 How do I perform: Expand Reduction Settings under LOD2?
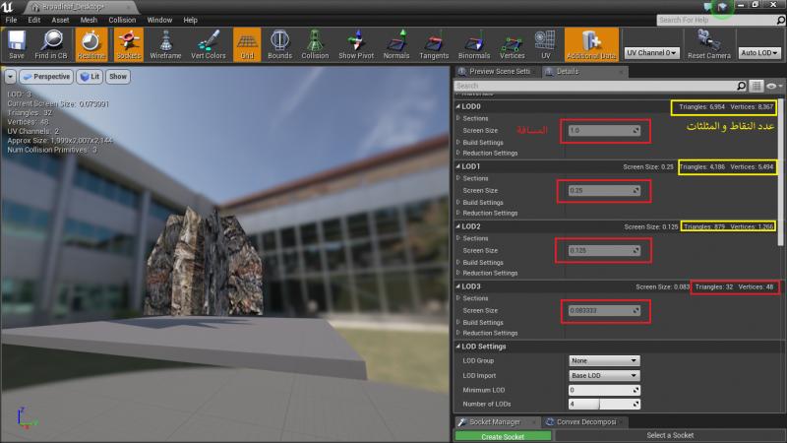tap(458, 274)
